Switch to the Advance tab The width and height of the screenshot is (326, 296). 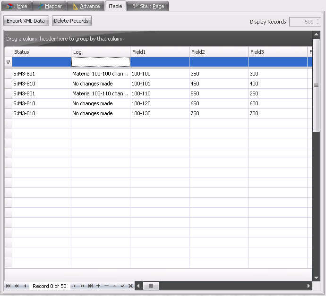coord(86,6)
